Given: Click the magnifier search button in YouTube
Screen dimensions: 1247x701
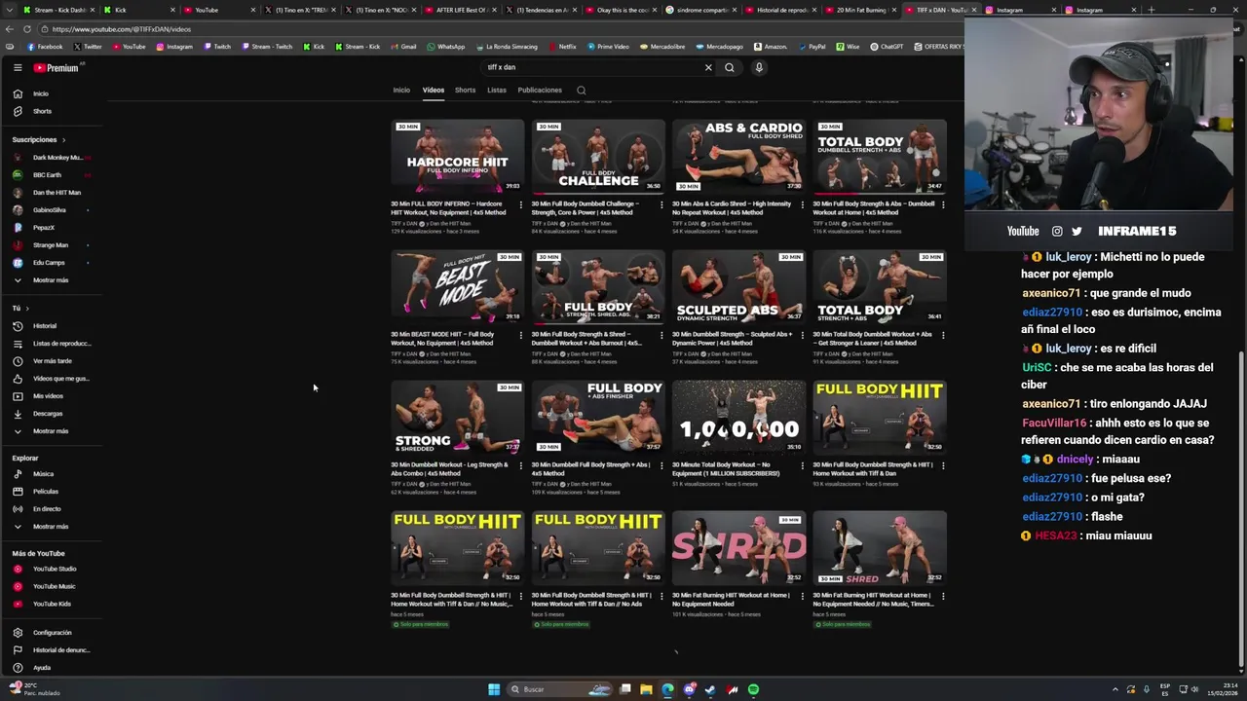Looking at the screenshot, I should [729, 67].
